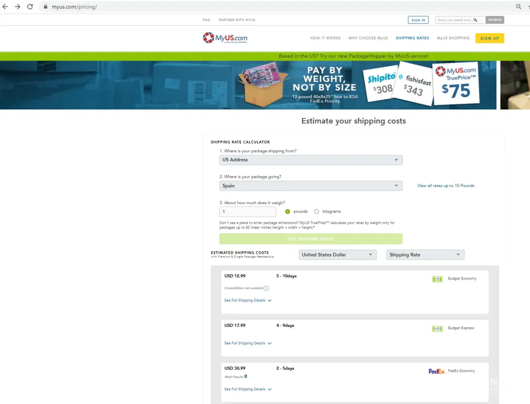
Task: Click the consolidation info icon
Action: pyautogui.click(x=266, y=288)
